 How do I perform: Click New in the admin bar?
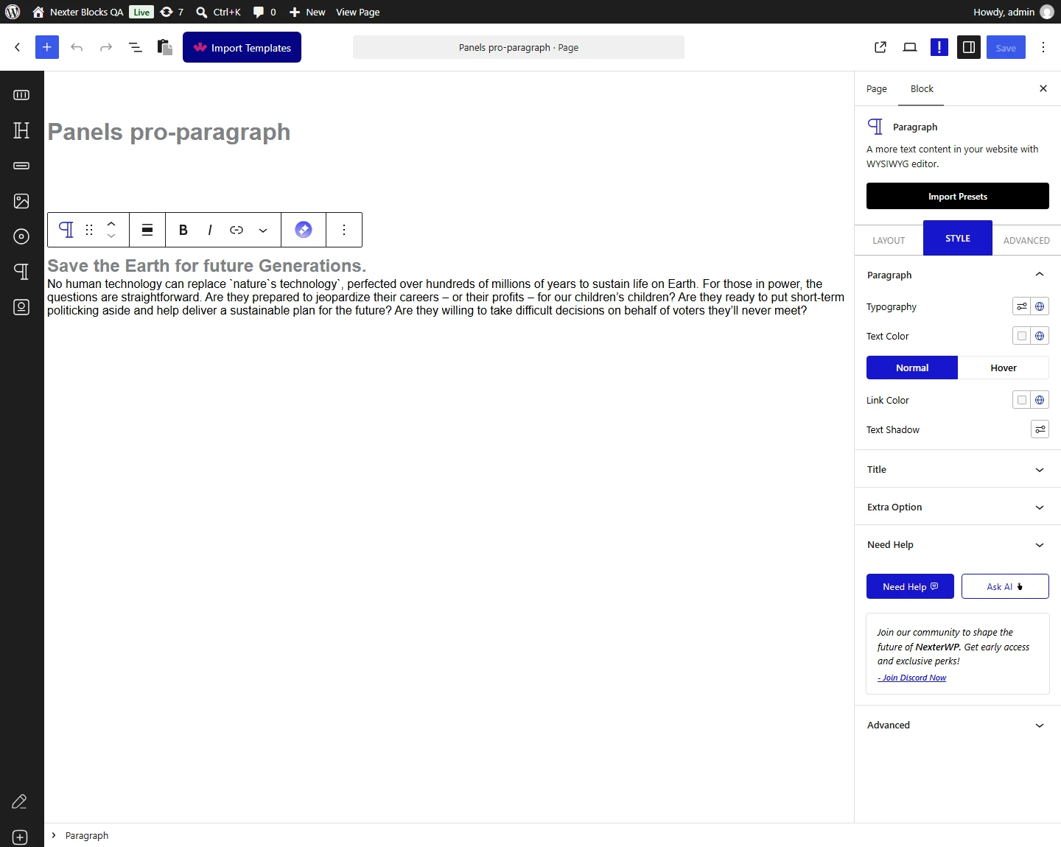tap(307, 12)
